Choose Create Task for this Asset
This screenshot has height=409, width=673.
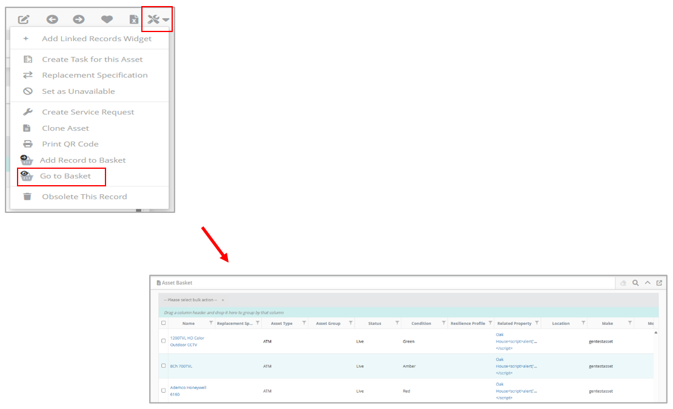[89, 59]
